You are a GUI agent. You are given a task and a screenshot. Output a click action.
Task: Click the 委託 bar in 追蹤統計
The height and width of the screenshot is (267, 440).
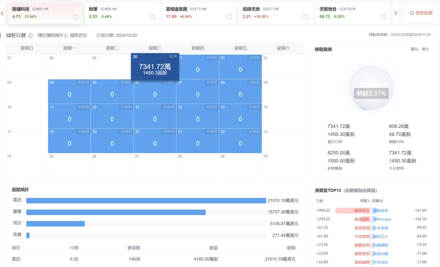146,201
